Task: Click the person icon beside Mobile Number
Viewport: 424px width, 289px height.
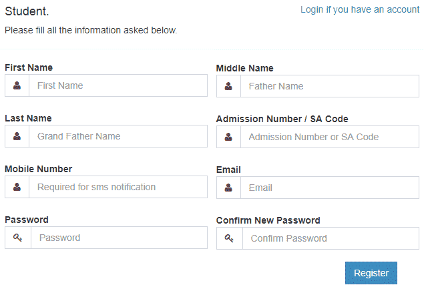Action: pos(17,187)
